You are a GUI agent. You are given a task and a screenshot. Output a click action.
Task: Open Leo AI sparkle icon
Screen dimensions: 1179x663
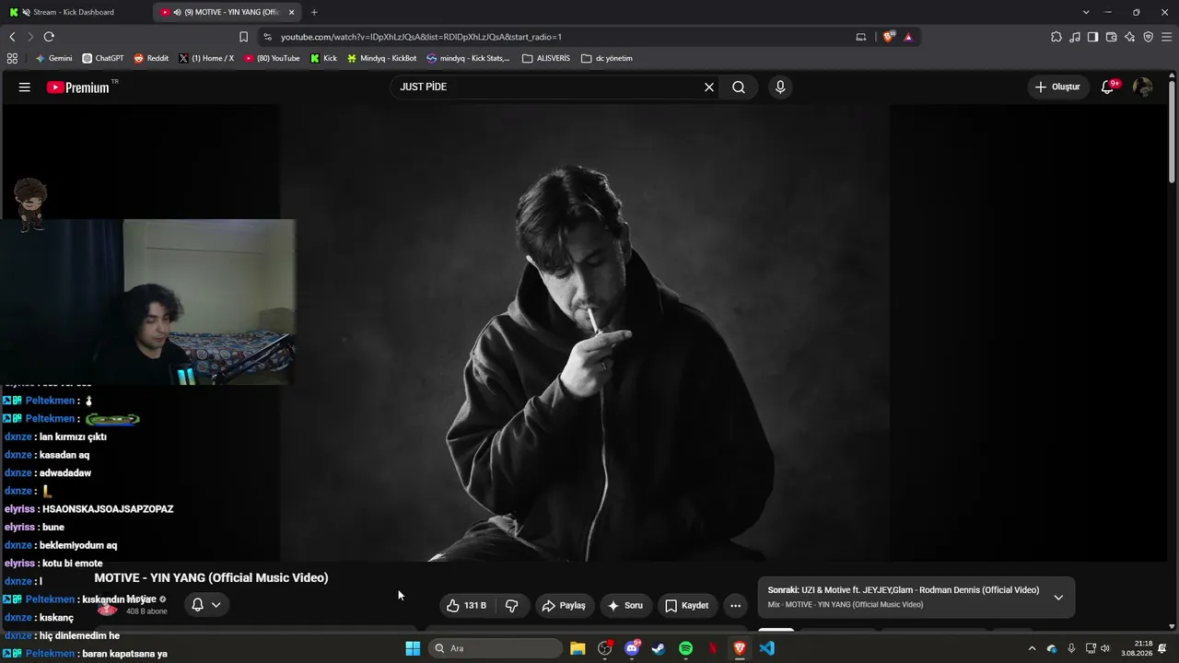tap(1129, 37)
